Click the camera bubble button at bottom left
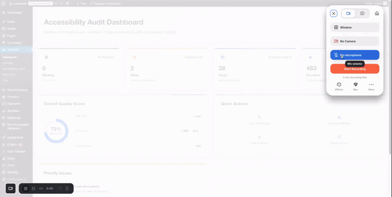Viewport: 392px width, 197px height. [10, 189]
